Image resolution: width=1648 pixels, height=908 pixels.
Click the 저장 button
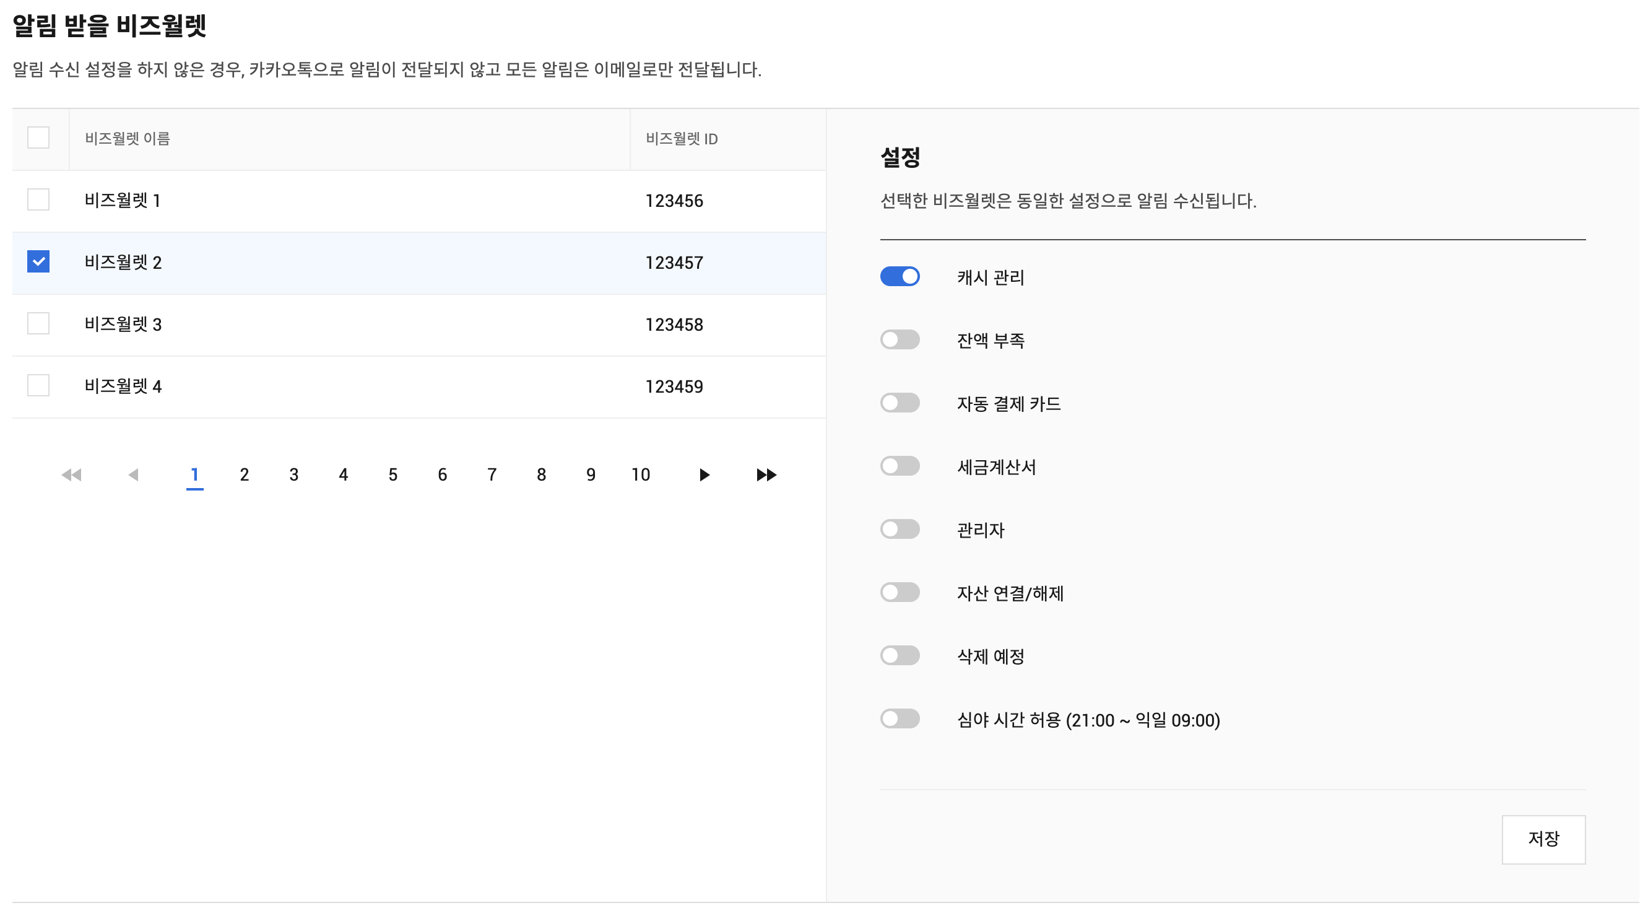click(x=1543, y=839)
